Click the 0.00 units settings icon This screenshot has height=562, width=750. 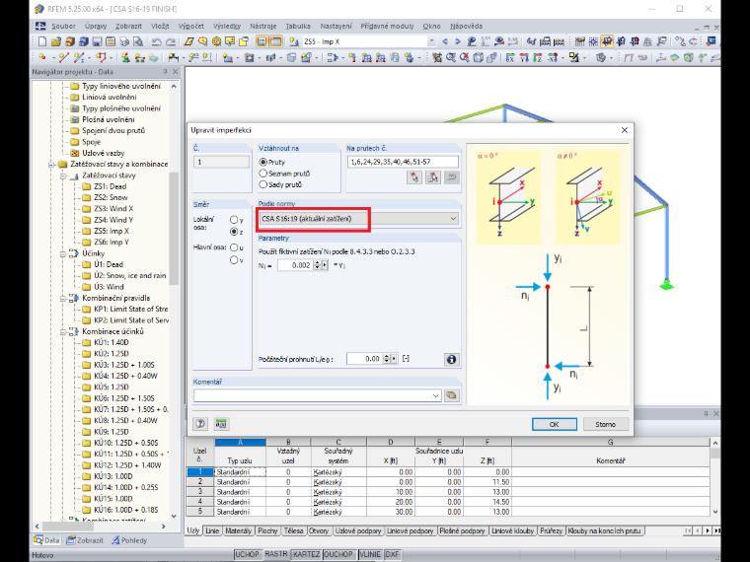click(221, 423)
